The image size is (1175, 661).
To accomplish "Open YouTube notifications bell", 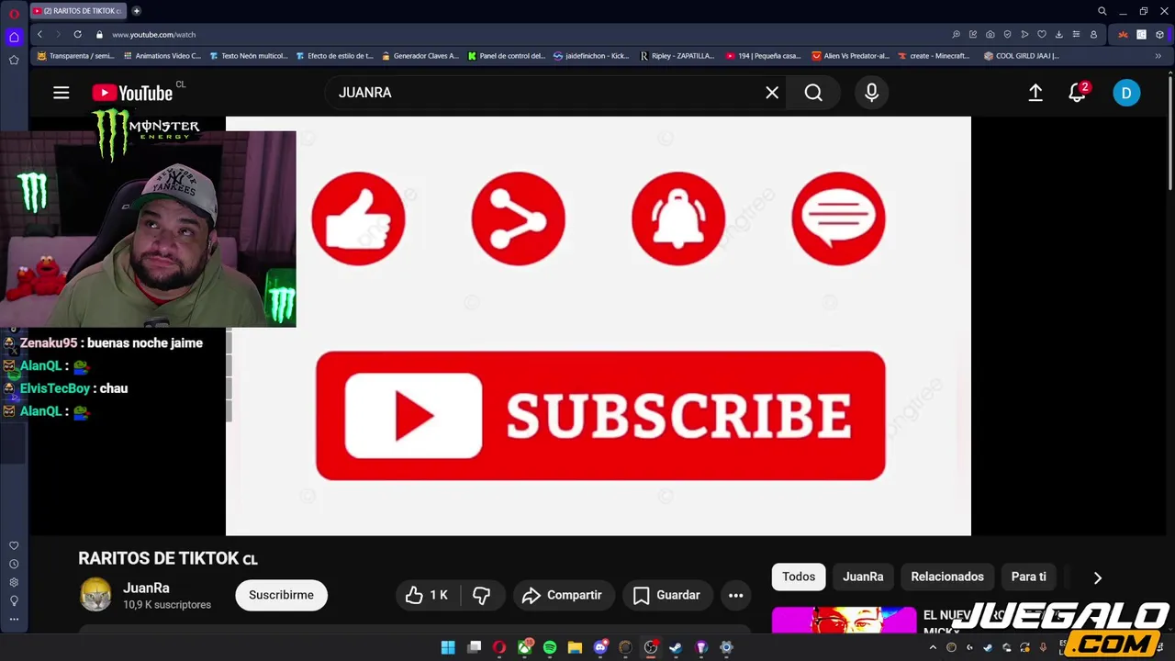I will (x=1078, y=93).
